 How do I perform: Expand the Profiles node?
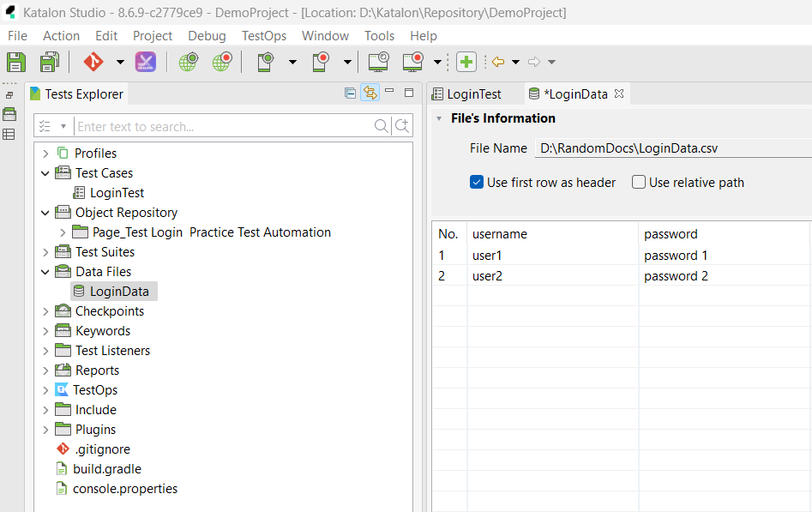tap(45, 154)
